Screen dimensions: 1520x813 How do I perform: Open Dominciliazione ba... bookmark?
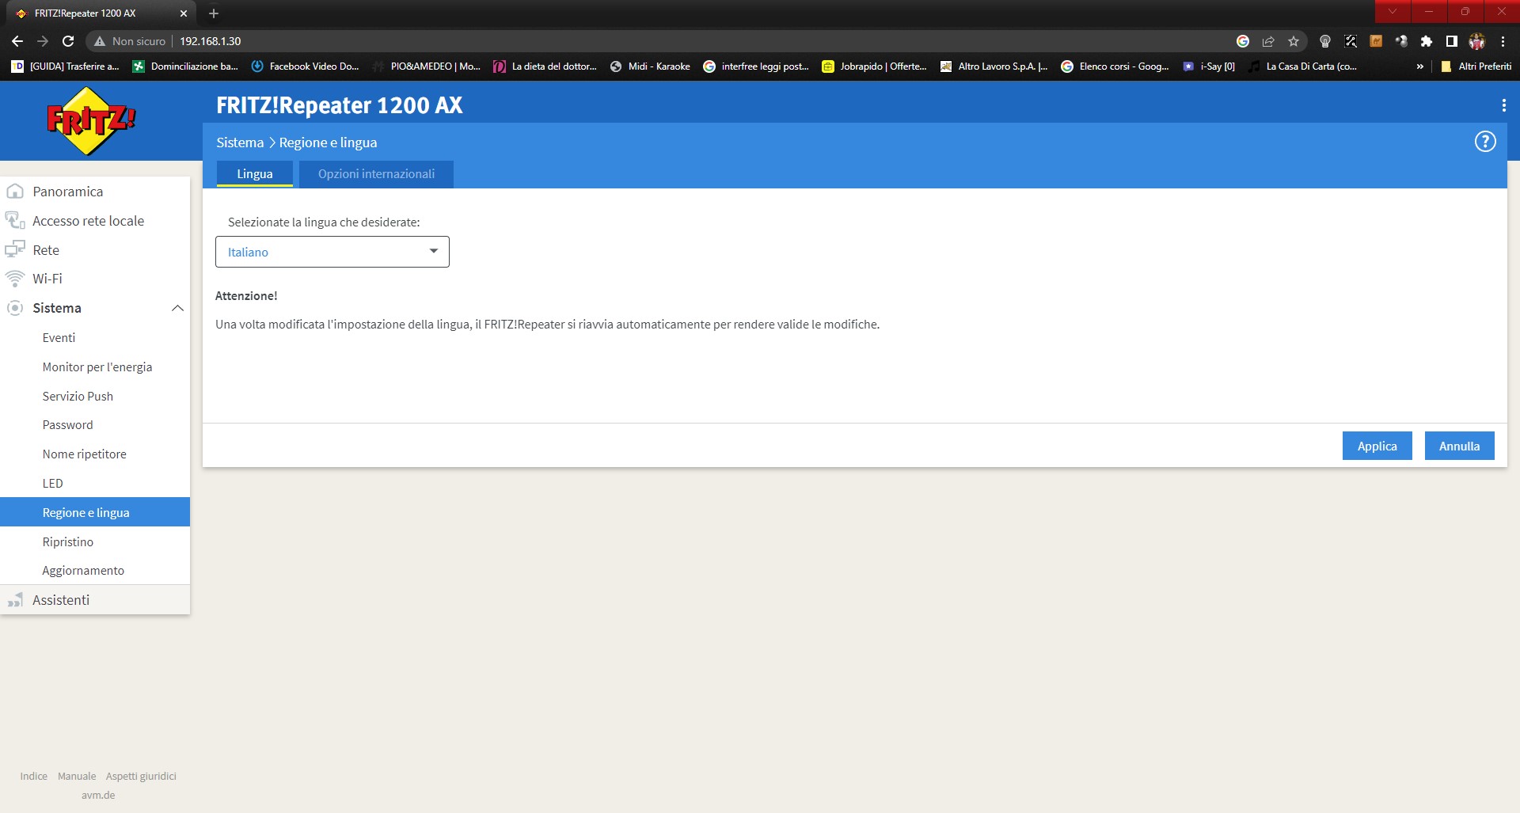[x=185, y=66]
